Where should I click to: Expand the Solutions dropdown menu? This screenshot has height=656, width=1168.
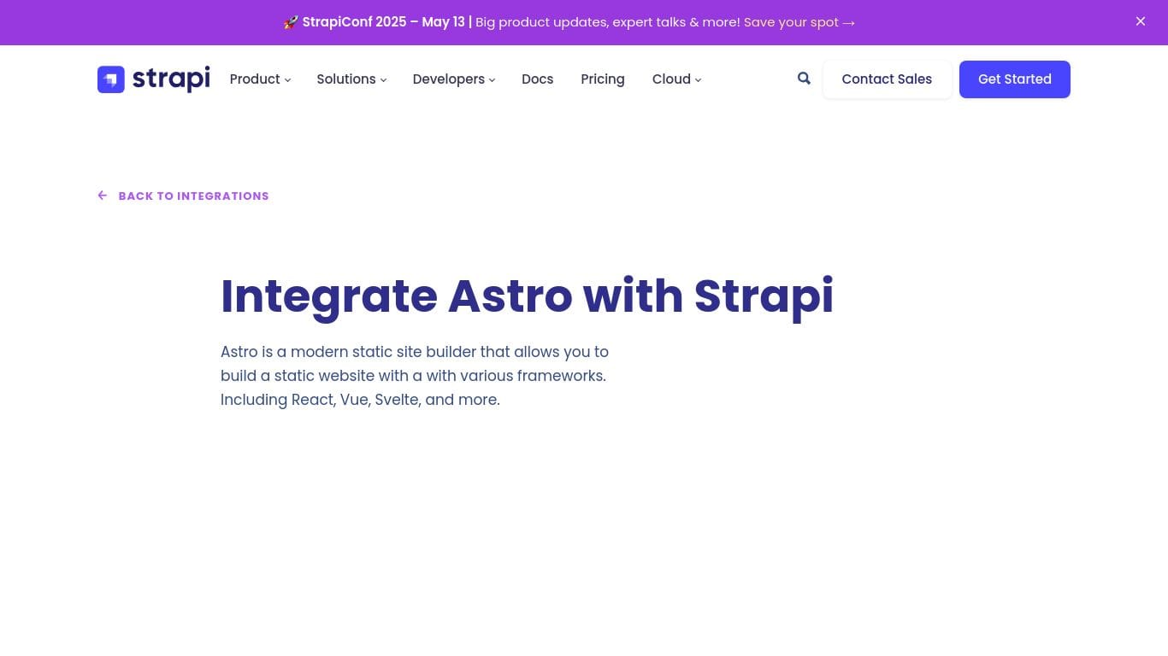pos(351,79)
